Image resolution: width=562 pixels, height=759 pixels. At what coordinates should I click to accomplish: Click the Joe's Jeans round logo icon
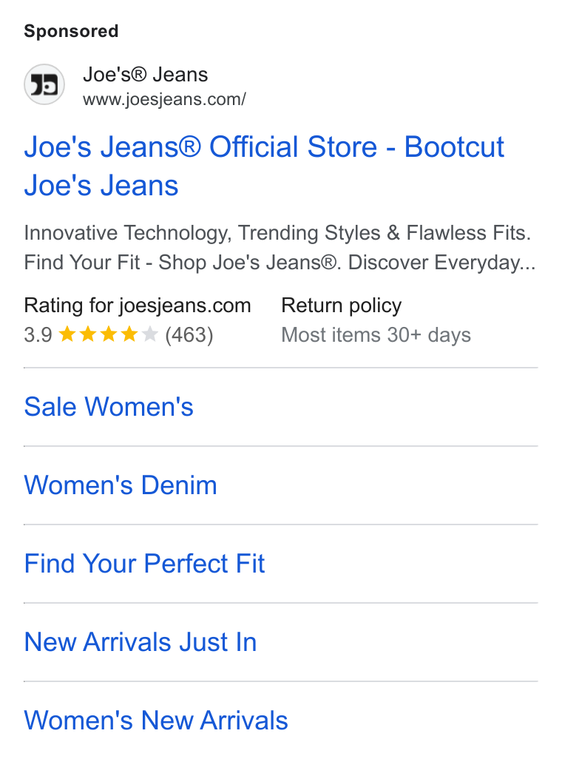(44, 85)
